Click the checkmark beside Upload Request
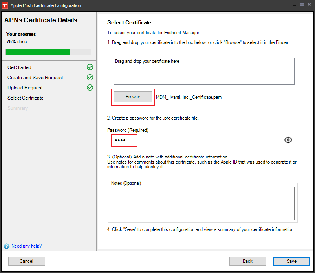Screen dimensions: 315x273 point(90,87)
